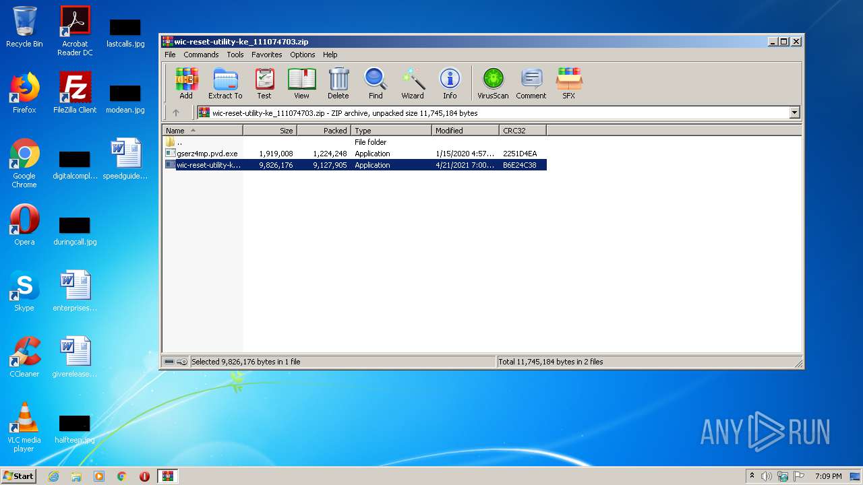The image size is (863, 485).
Task: Open the Tools menu
Action: pos(235,55)
